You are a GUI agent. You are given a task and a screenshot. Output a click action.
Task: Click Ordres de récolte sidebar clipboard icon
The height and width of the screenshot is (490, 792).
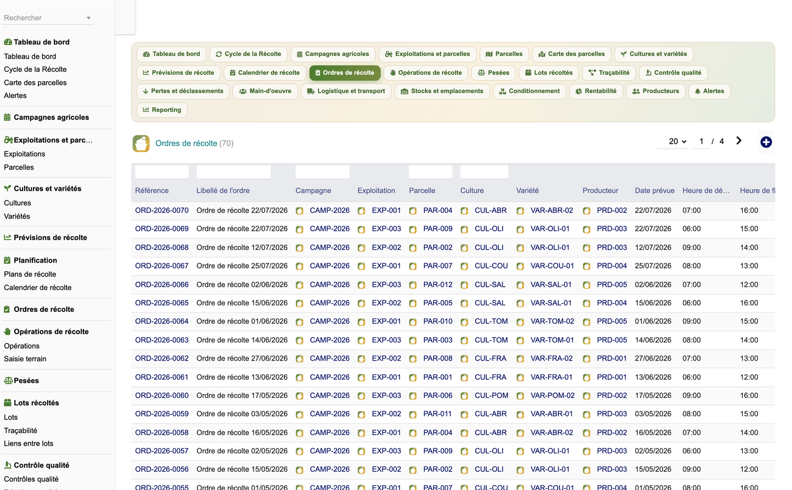7,309
